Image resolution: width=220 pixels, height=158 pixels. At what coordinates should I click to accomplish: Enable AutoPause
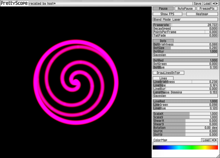[x=185, y=8]
